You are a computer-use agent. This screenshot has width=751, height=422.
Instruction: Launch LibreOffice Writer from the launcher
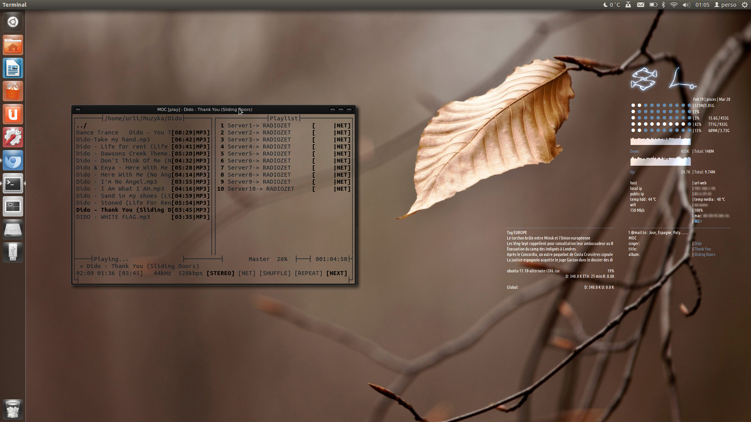click(13, 68)
